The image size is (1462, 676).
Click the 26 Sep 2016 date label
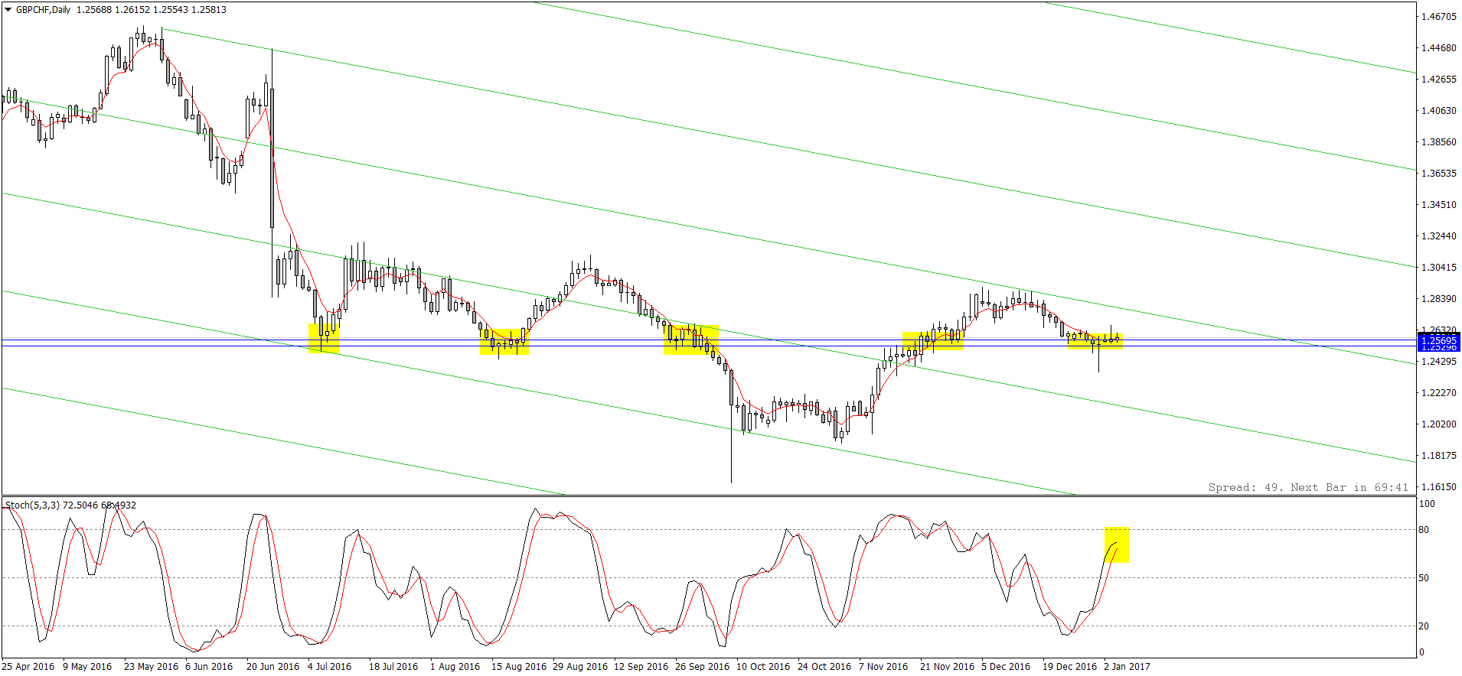click(702, 666)
